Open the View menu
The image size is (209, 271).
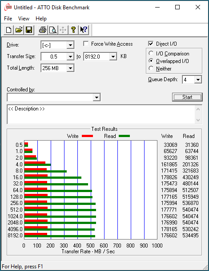pos(24,19)
